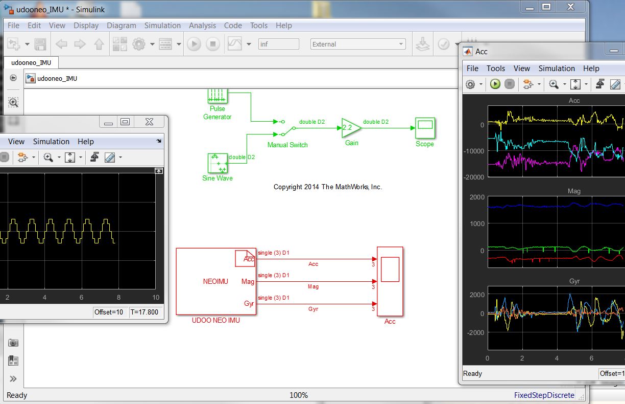
Task: Open the Model Configuration dropdown arrow
Action: click(x=152, y=44)
